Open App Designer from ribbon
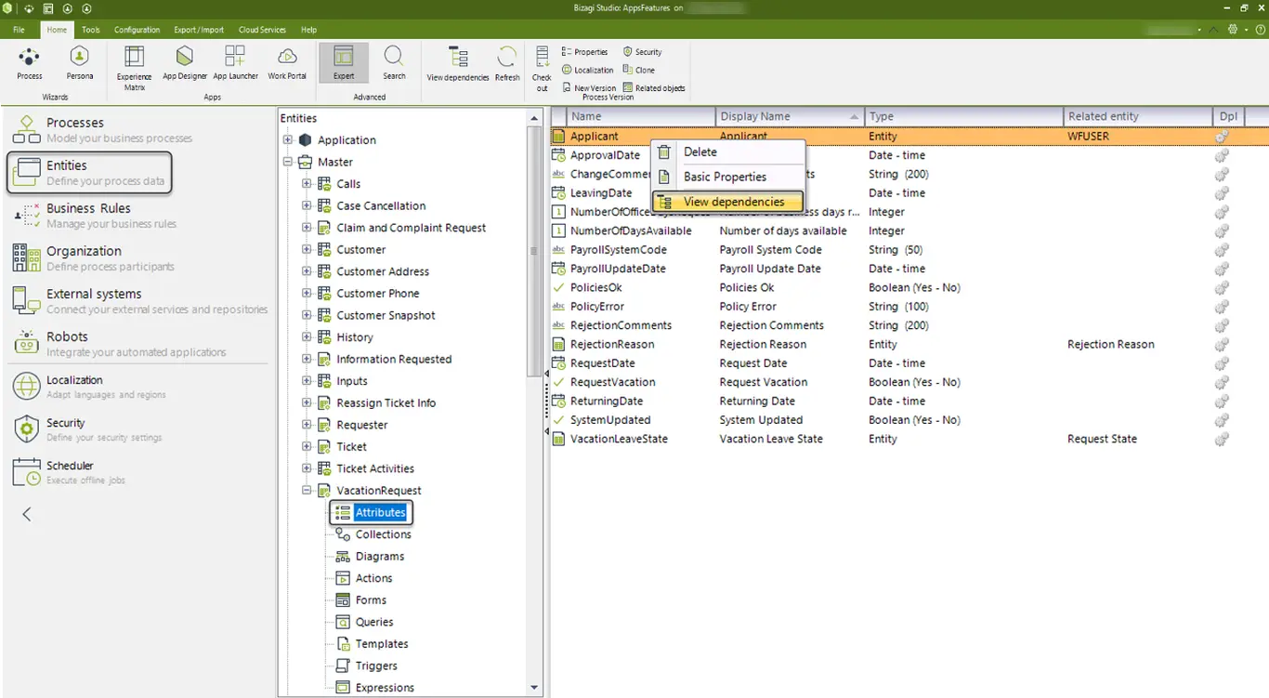 [185, 62]
